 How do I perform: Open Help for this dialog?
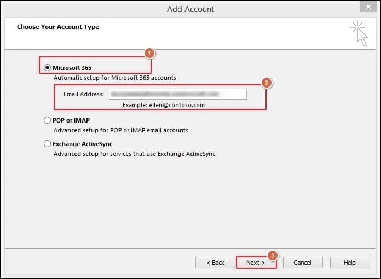point(350,263)
